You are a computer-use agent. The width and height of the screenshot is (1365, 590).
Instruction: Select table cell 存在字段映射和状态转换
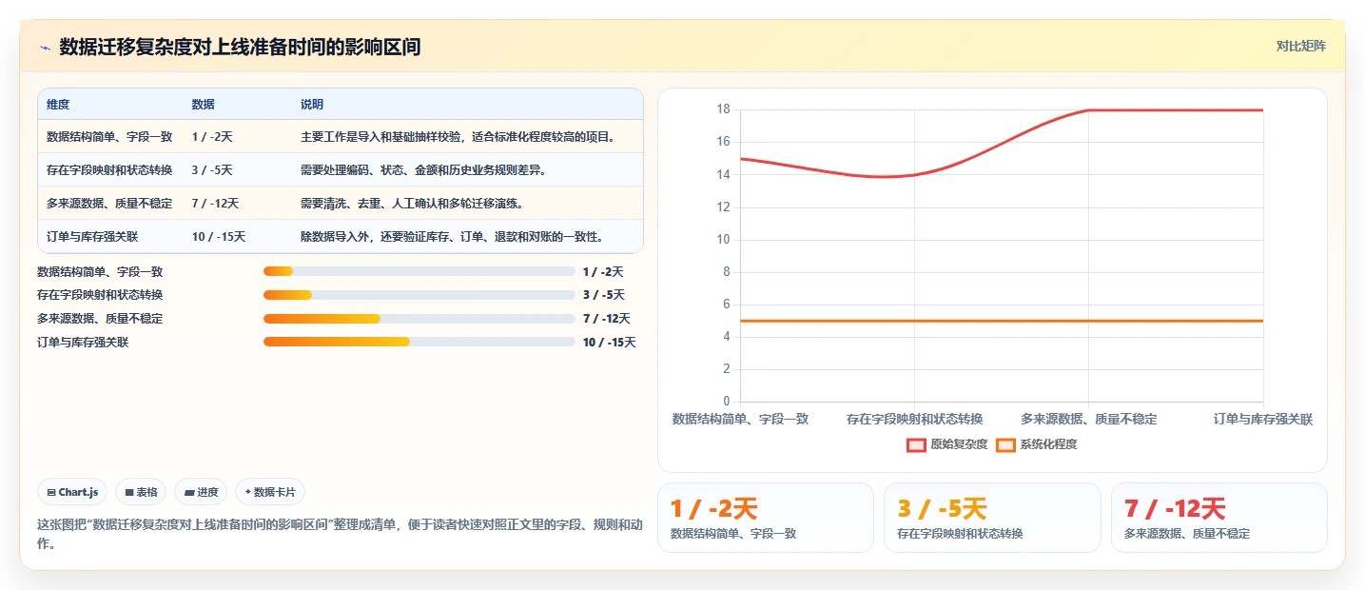109,170
